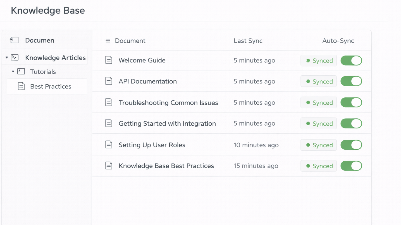The width and height of the screenshot is (401, 225).
Task: Click the API Documentation document icon
Action: 109,81
